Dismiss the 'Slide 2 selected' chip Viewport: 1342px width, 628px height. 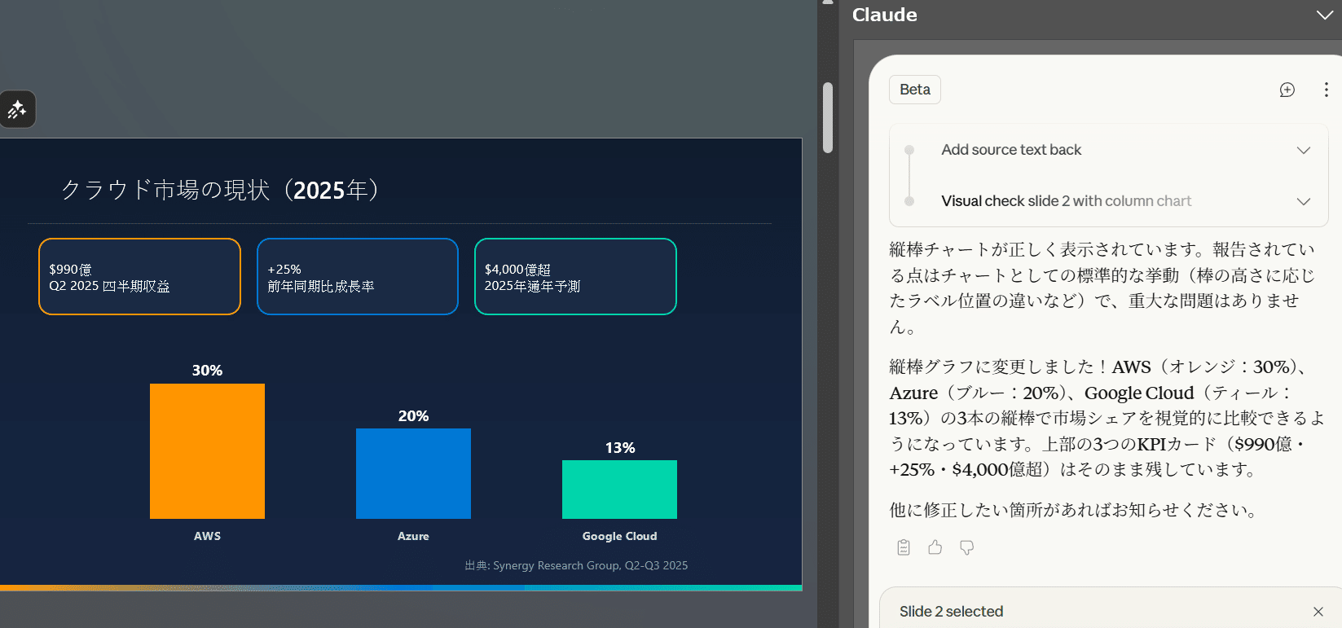point(1318,612)
